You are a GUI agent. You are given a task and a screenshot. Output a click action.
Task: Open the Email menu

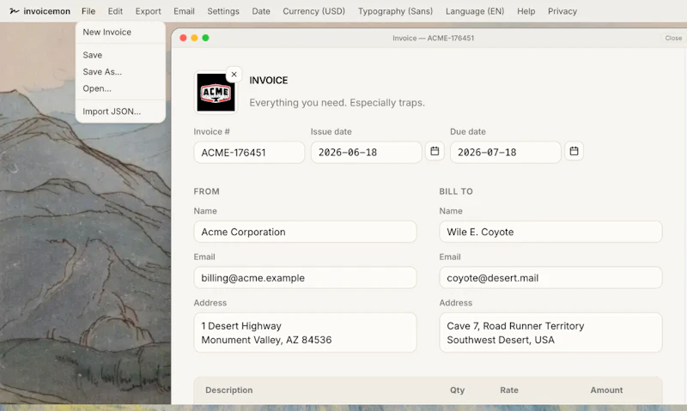[184, 11]
